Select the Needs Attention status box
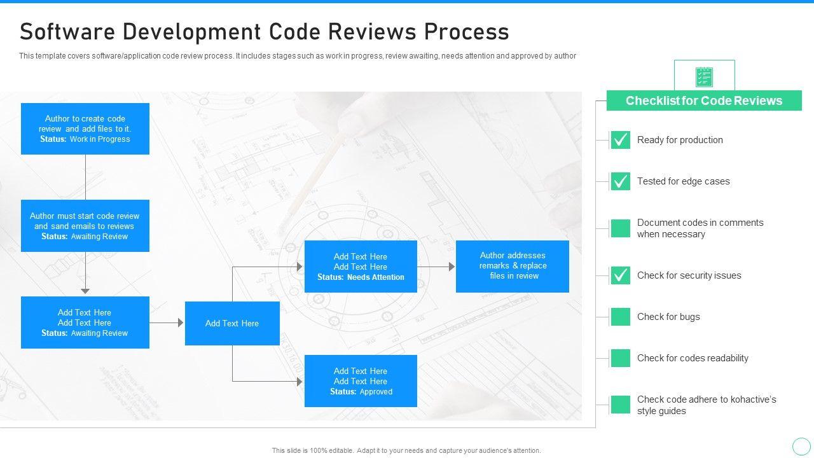Image resolution: width=814 pixels, height=458 pixels. (361, 267)
